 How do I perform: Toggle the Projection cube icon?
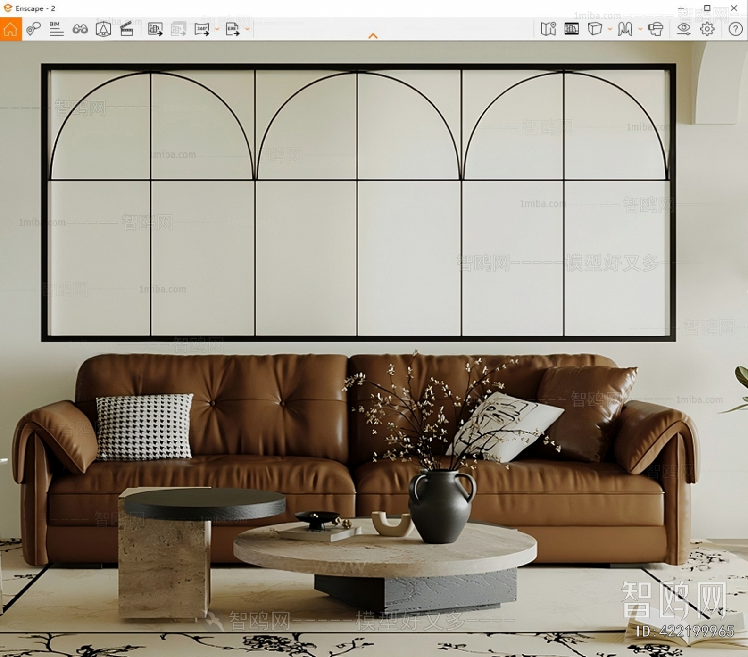click(595, 29)
